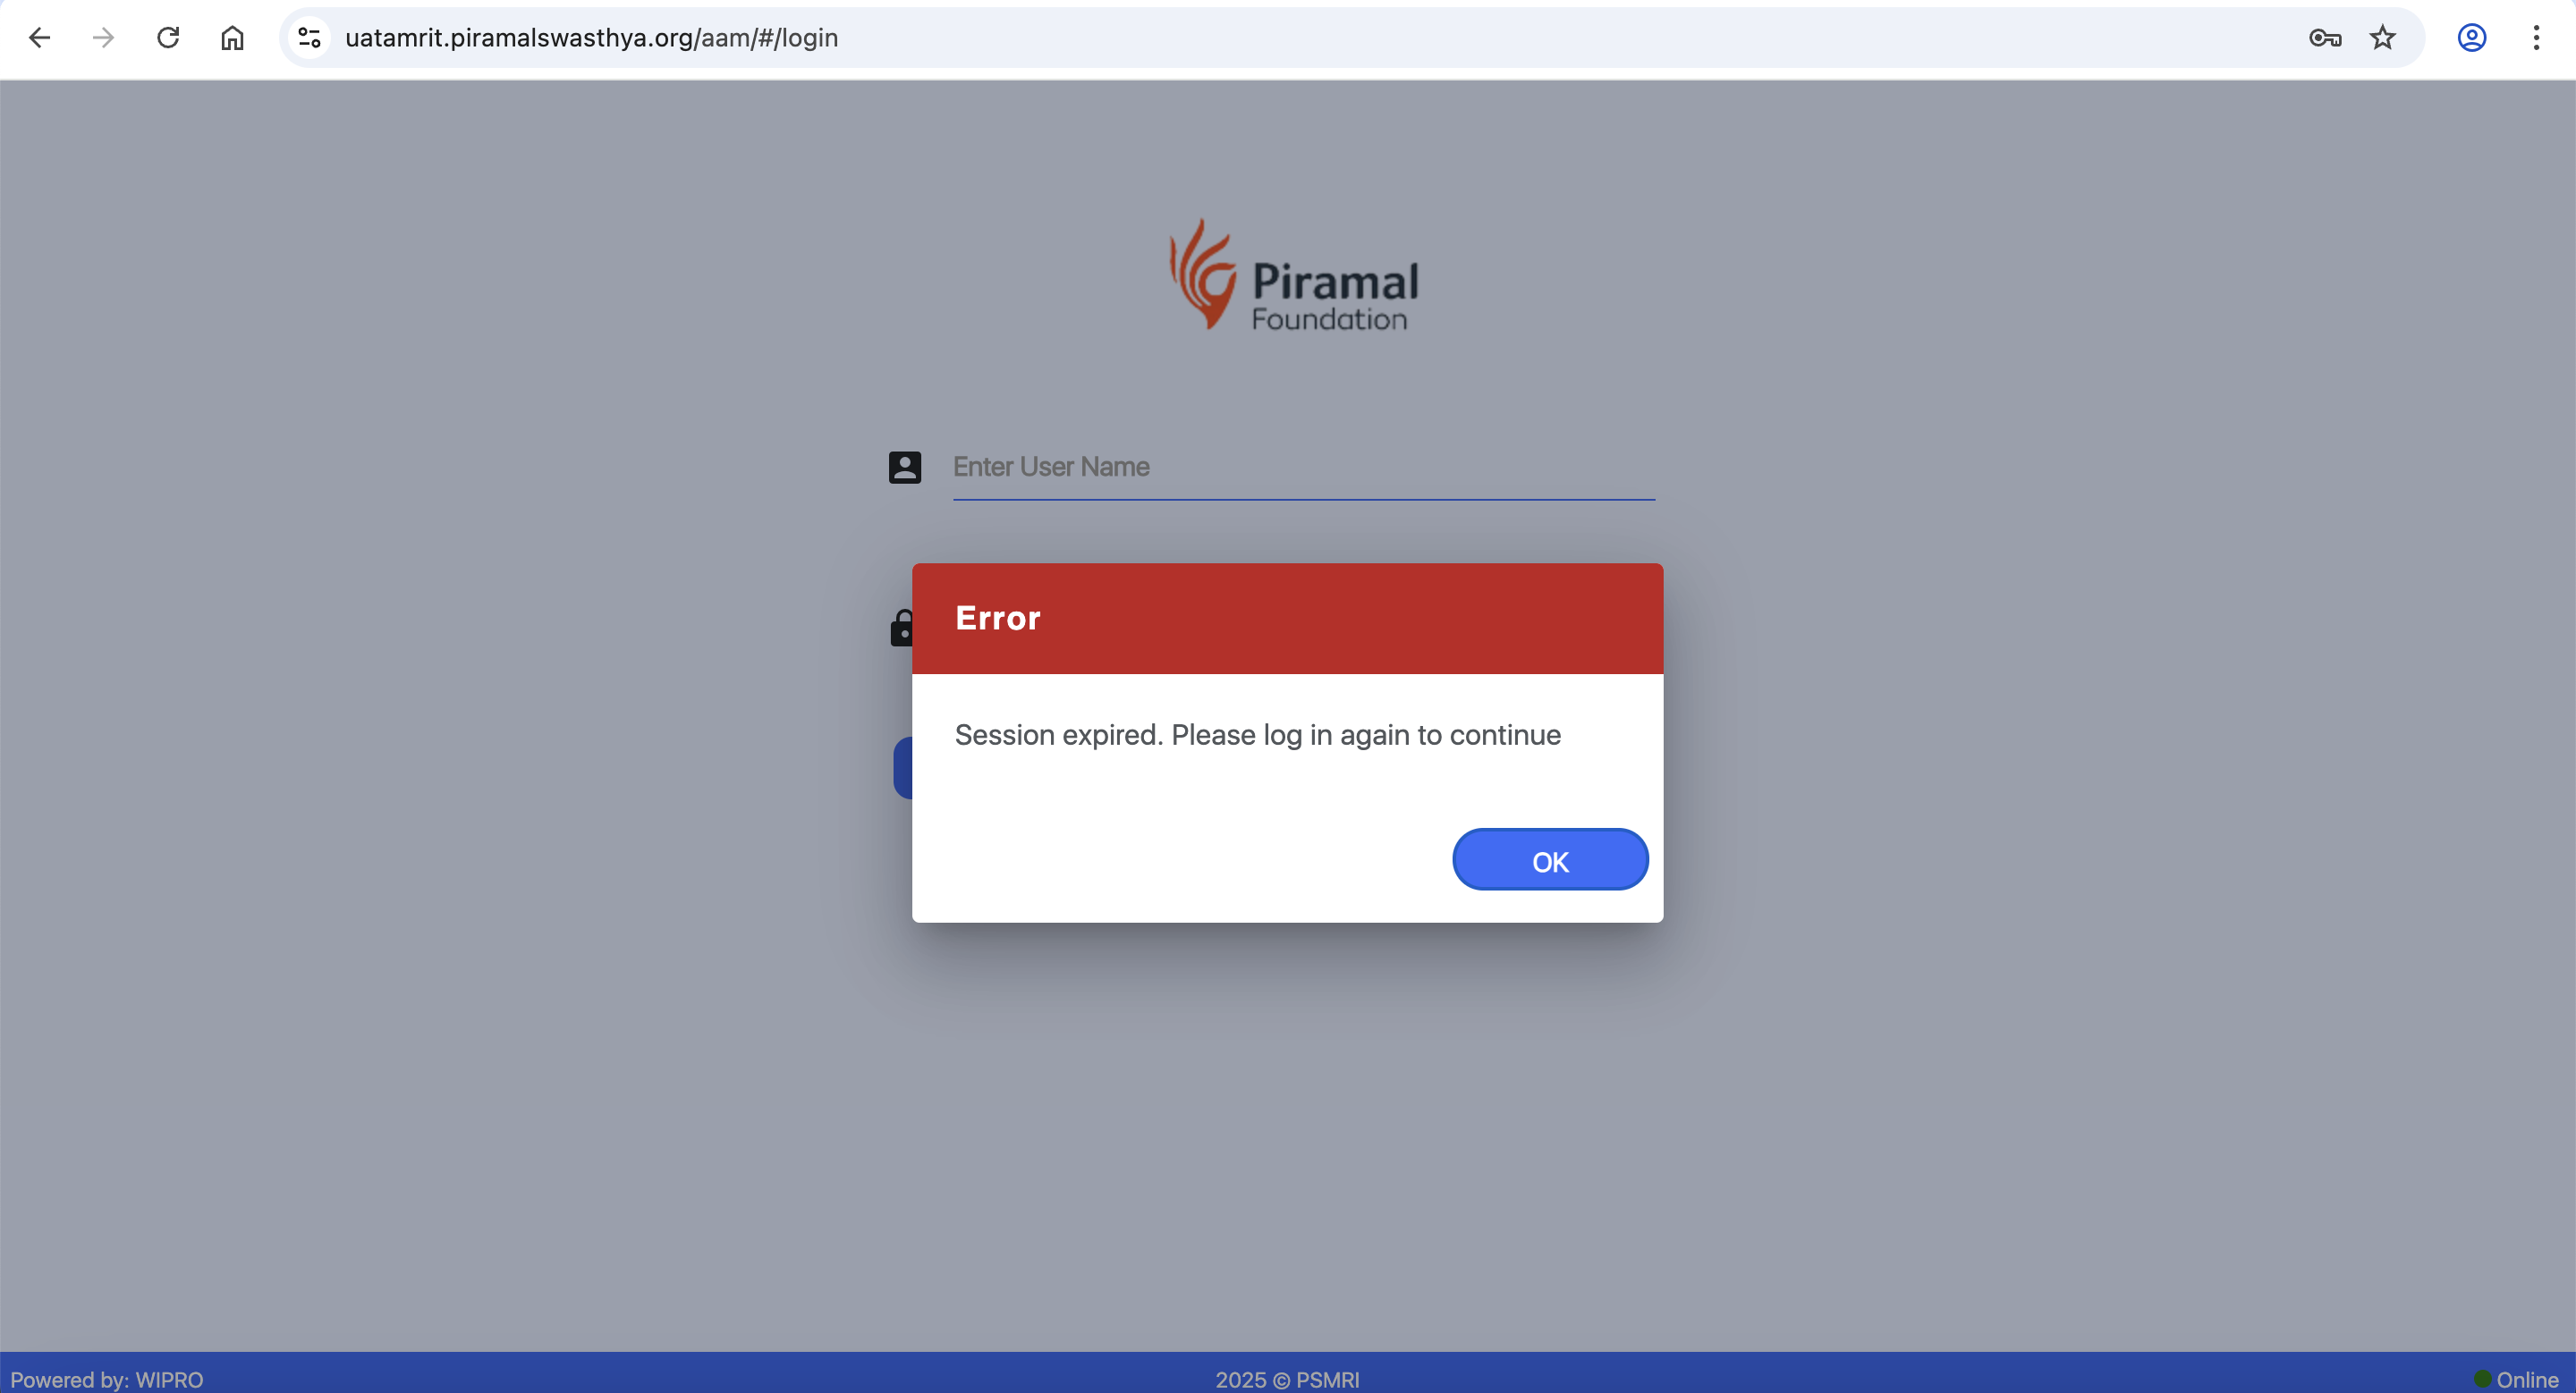
Task: Dismiss the error with OK button
Action: pos(1550,859)
